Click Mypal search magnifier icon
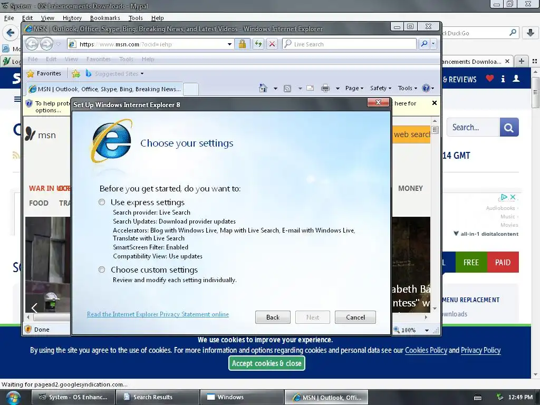This screenshot has height=405, width=540. [513, 33]
